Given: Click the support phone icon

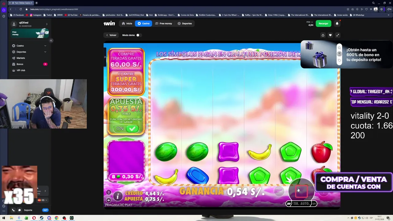Looking at the screenshot, I should pyautogui.click(x=13, y=210).
